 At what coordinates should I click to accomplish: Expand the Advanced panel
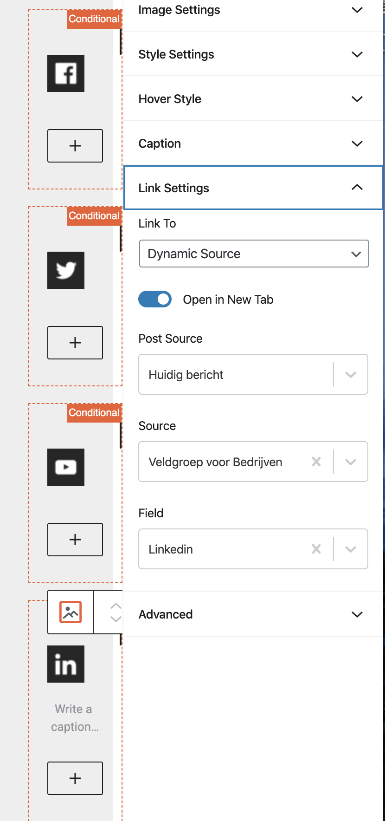253,614
